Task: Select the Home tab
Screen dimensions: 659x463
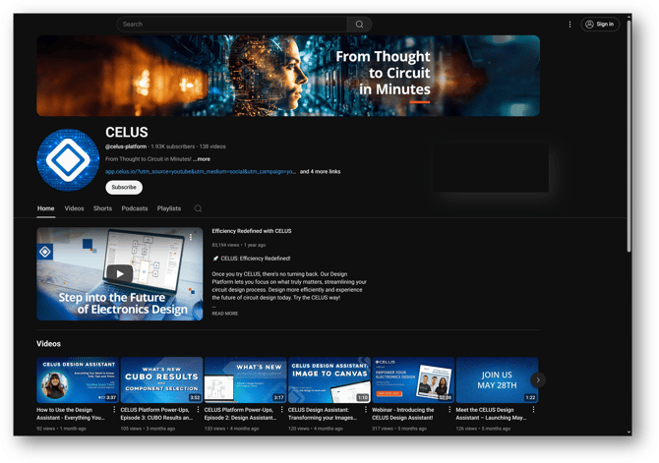Action: (46, 208)
